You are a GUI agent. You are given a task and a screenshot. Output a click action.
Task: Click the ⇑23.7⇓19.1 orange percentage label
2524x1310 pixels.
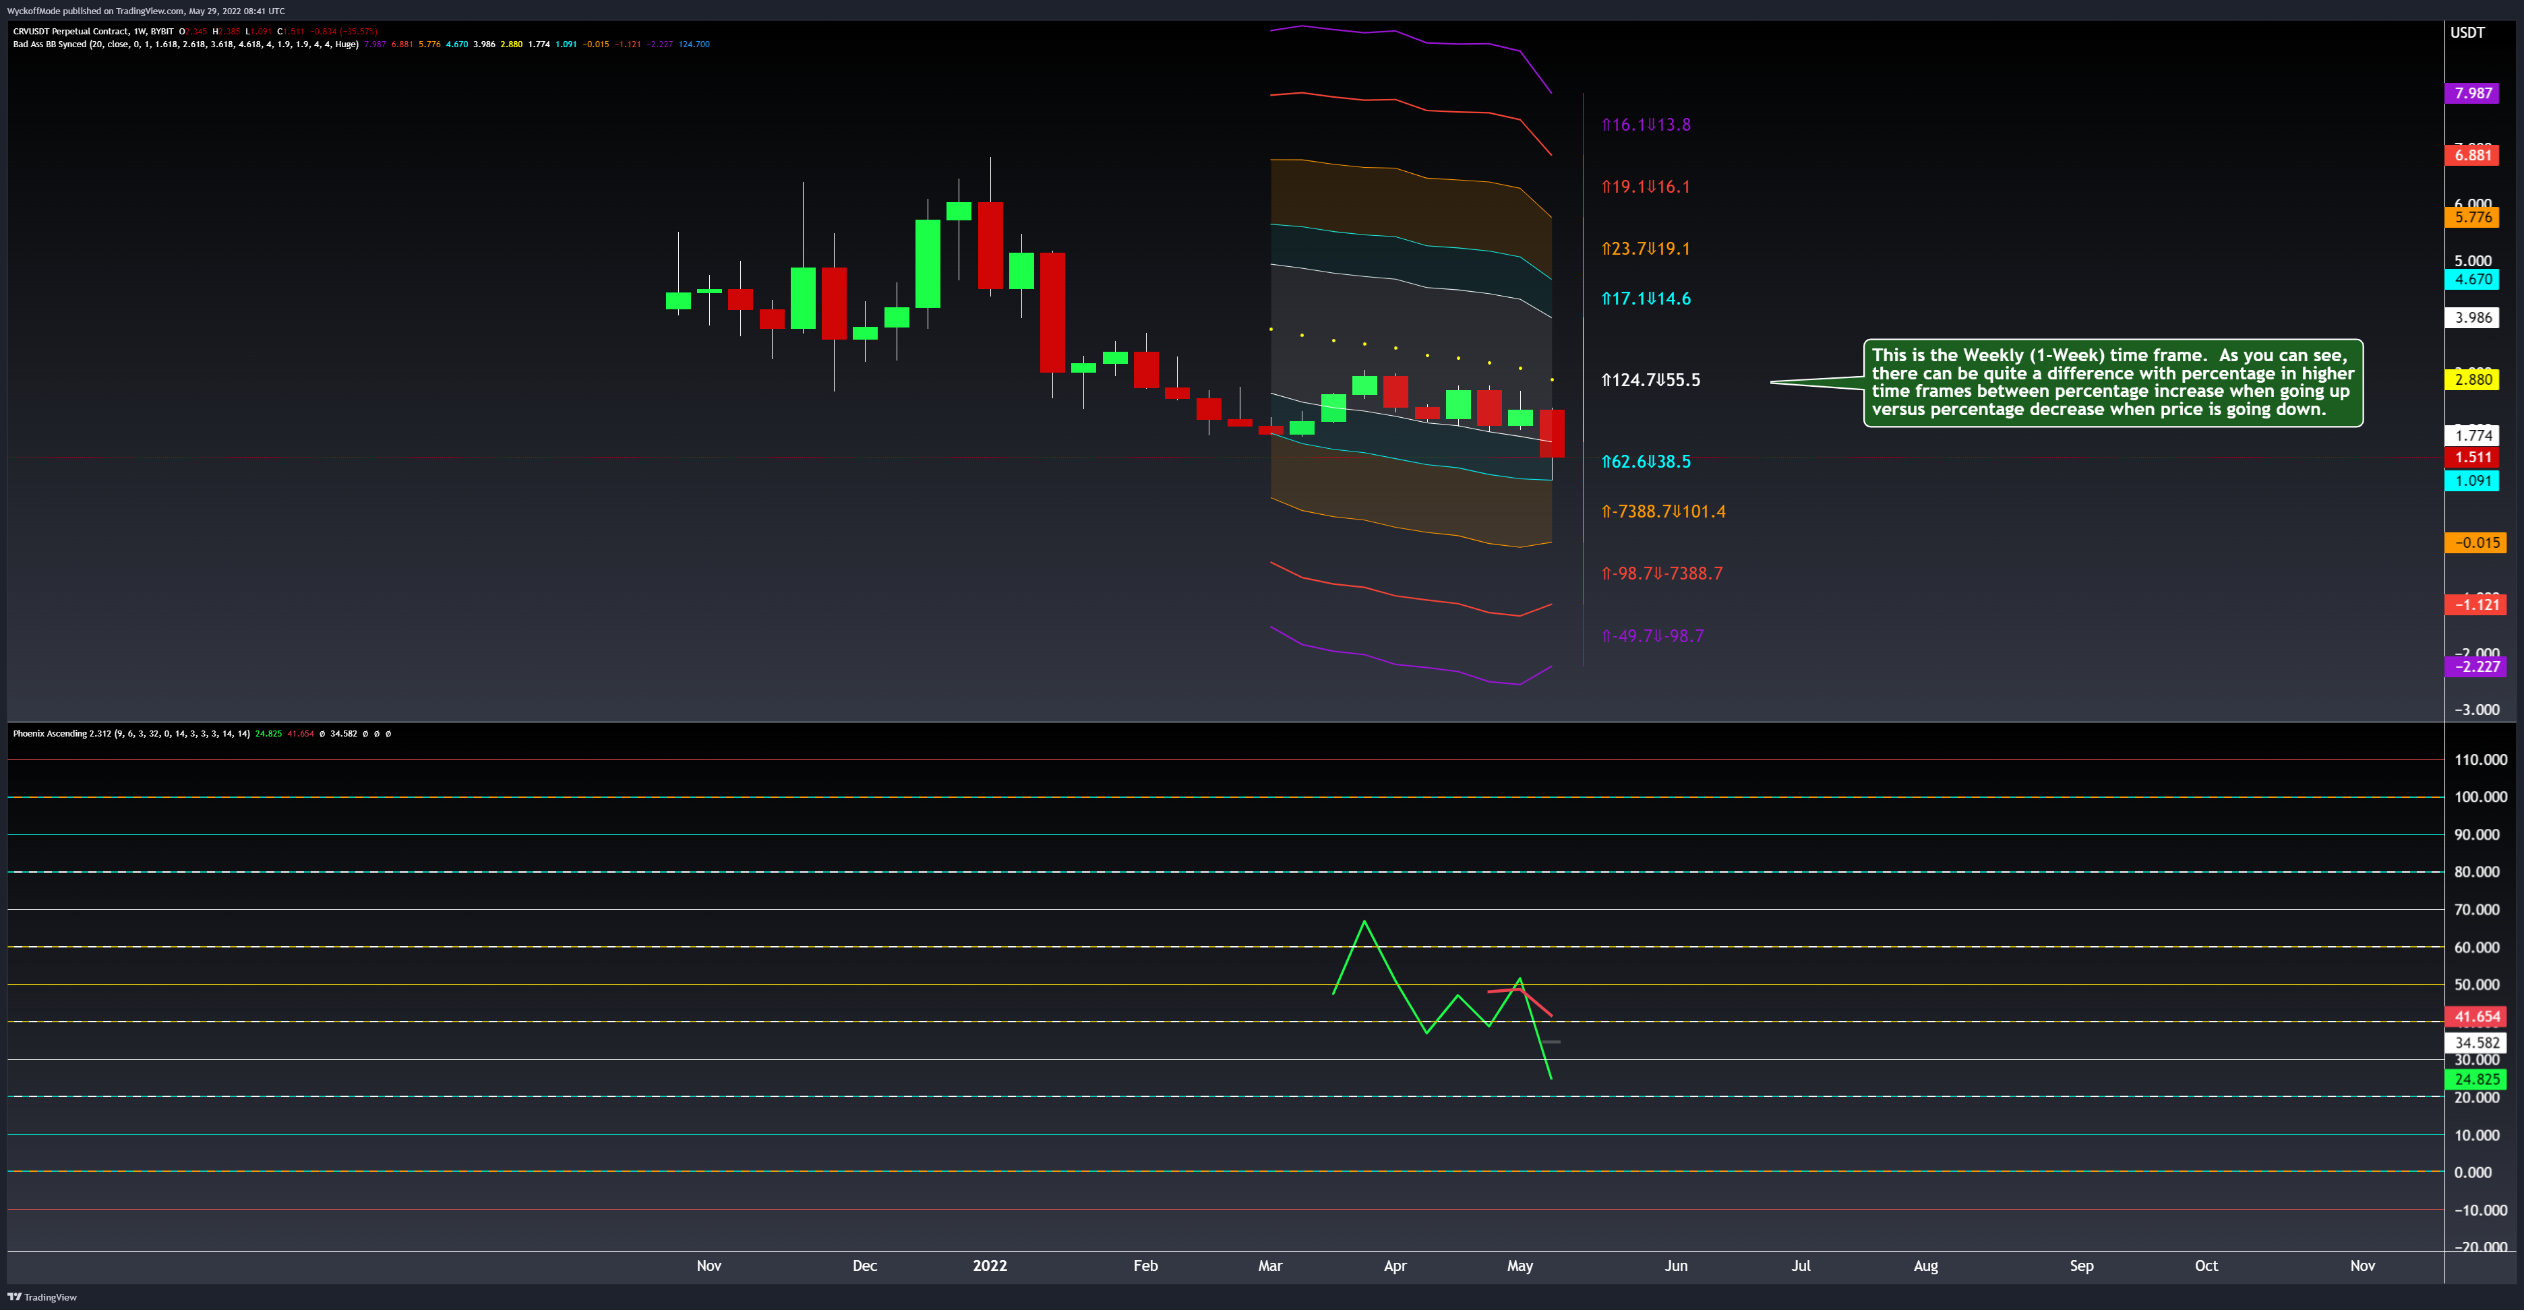coord(1646,249)
